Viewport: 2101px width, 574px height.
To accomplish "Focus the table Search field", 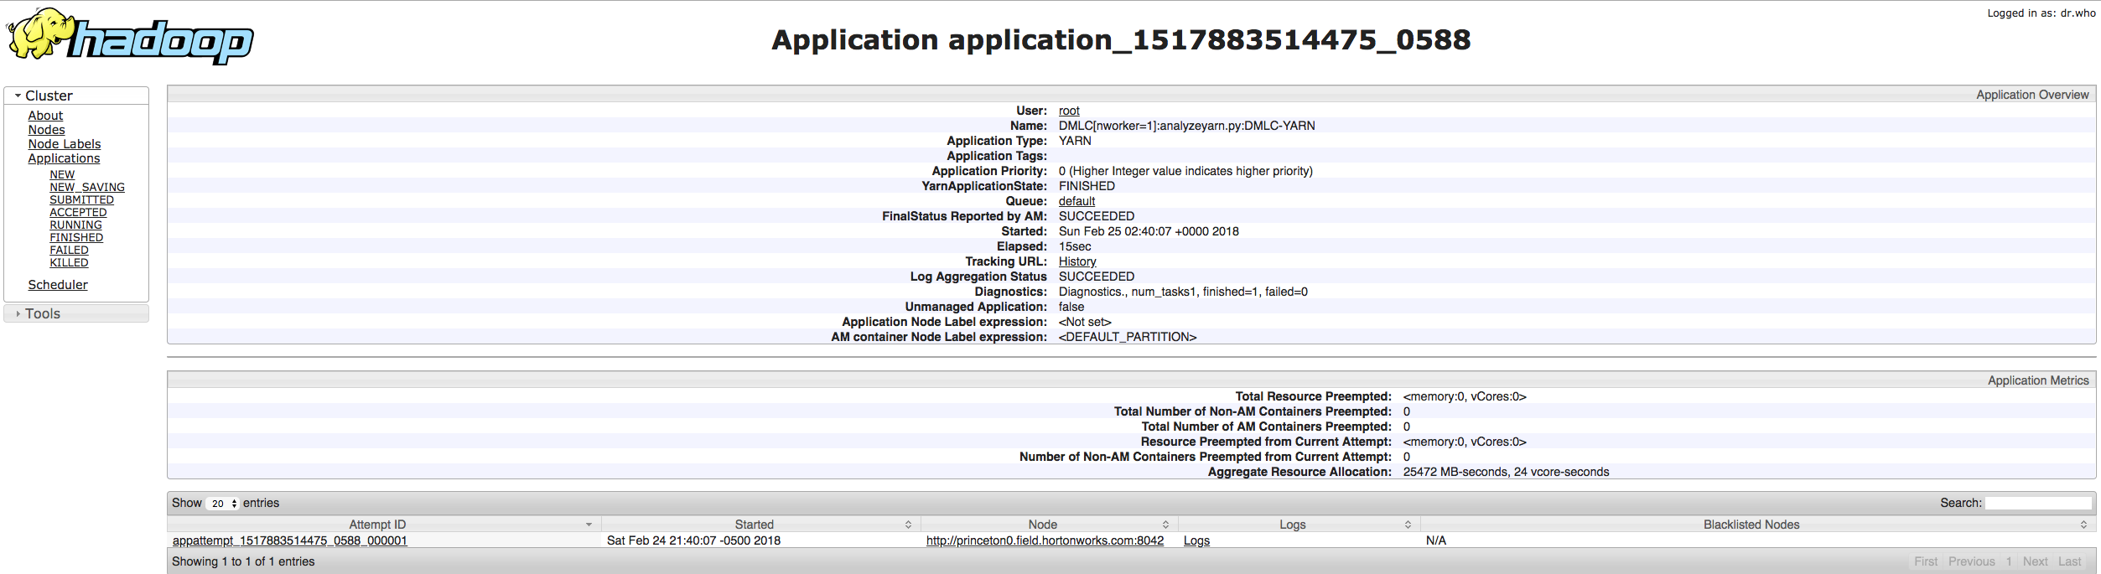I will [x=2037, y=503].
